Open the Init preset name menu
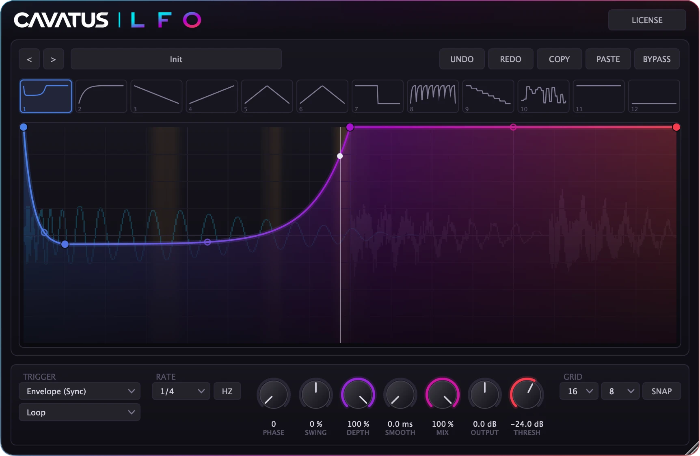Viewport: 700px width, 456px height. pyautogui.click(x=176, y=59)
